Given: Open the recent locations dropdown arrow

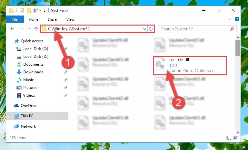Looking at the screenshot, I should (x=29, y=29).
